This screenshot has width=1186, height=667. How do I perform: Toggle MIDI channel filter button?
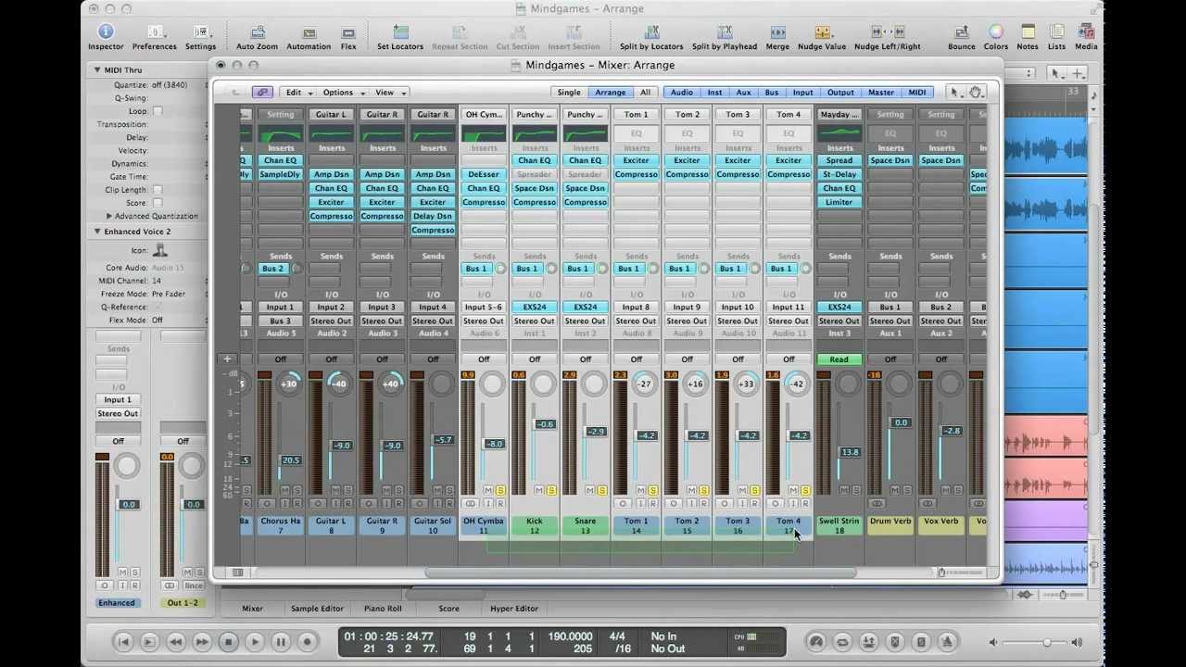pos(917,93)
